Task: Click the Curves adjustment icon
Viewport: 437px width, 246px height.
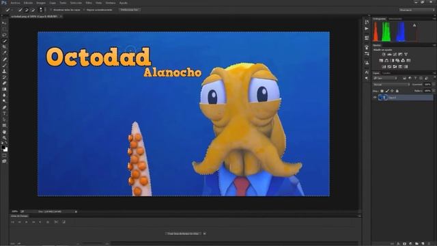Action: (395, 55)
